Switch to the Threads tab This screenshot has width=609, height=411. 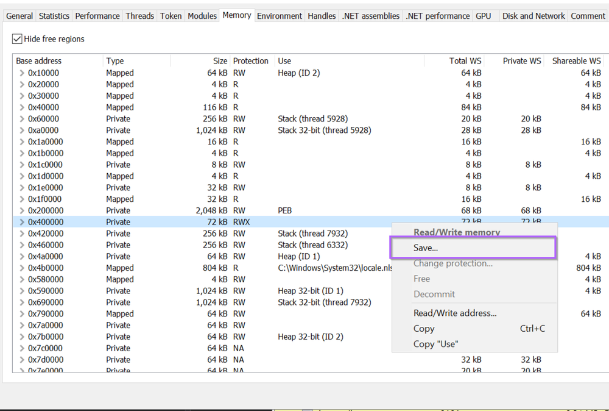pyautogui.click(x=139, y=16)
